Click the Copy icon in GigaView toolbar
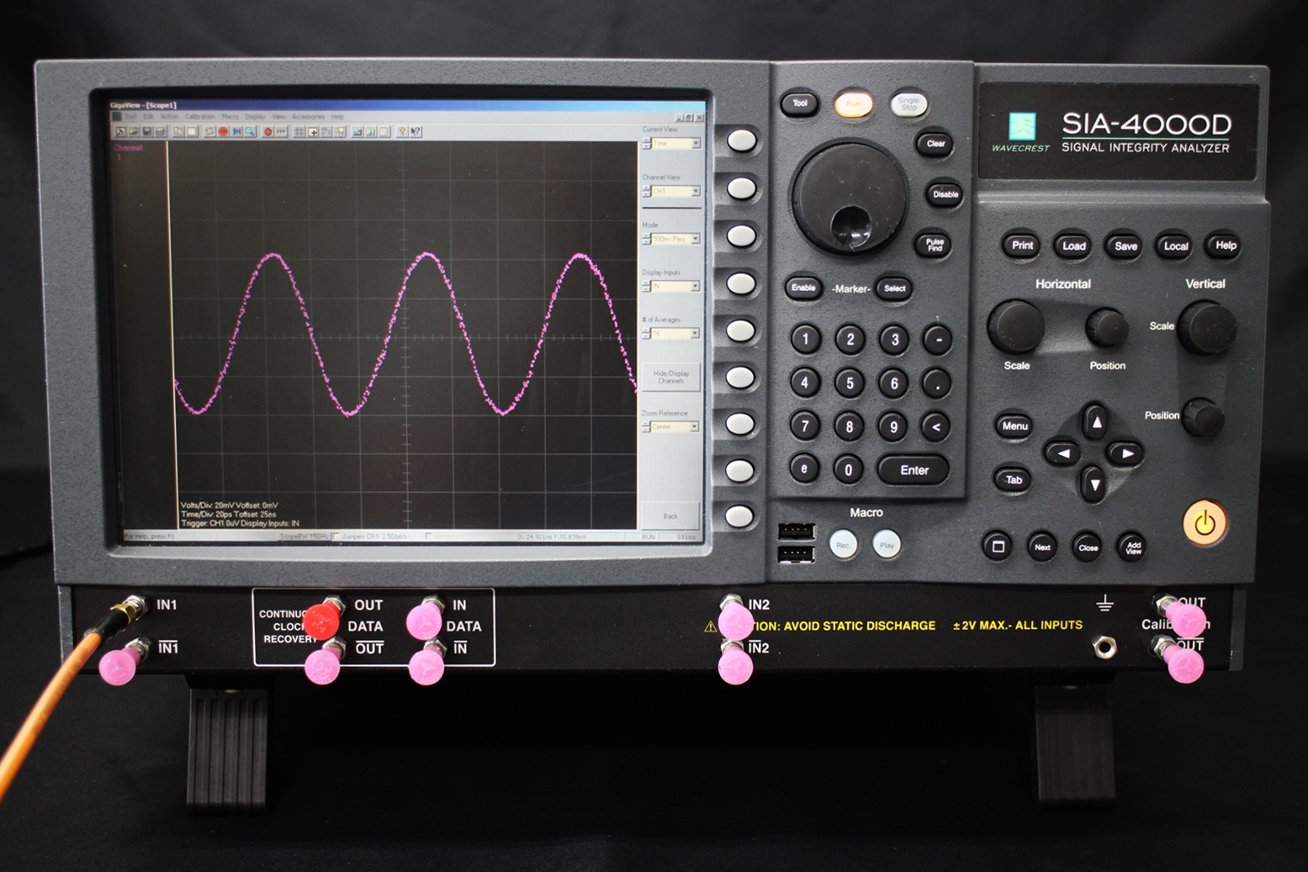 178,132
